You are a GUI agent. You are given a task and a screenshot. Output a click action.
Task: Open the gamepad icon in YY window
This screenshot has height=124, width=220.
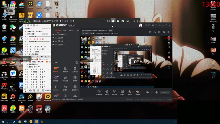coord(123,21)
